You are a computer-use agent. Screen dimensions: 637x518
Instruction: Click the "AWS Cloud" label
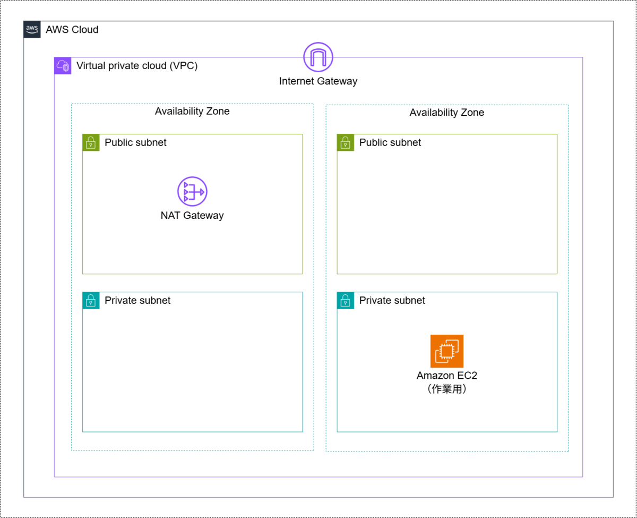pos(72,30)
